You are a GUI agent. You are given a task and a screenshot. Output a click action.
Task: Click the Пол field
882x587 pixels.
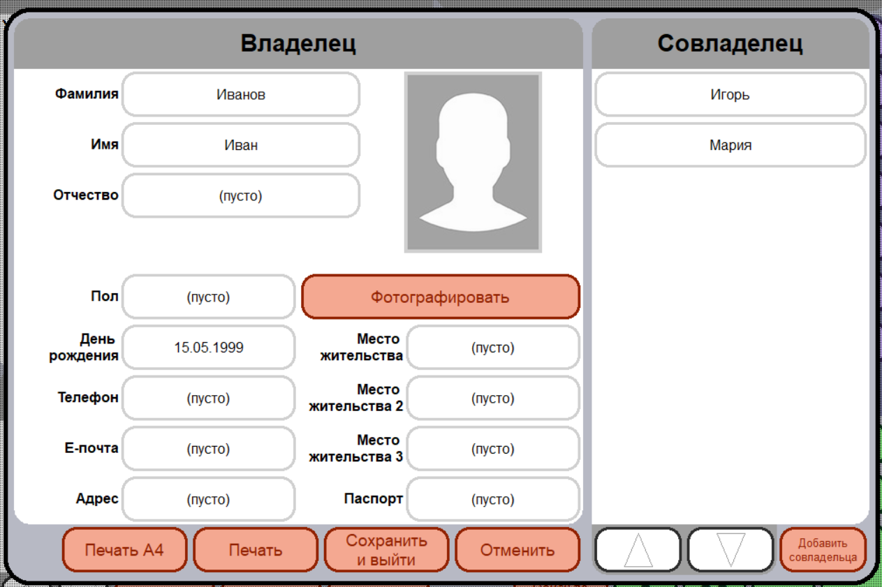(208, 297)
